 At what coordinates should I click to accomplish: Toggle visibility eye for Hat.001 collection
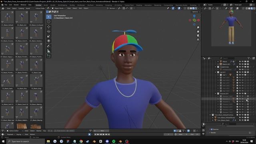[x=243, y=72]
